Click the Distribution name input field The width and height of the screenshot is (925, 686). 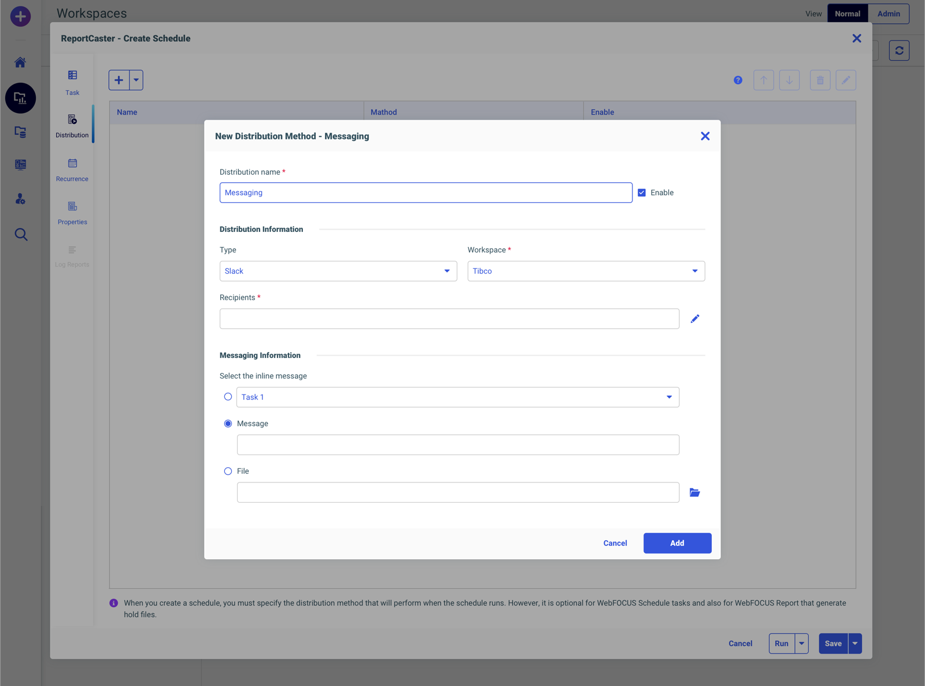(x=426, y=193)
